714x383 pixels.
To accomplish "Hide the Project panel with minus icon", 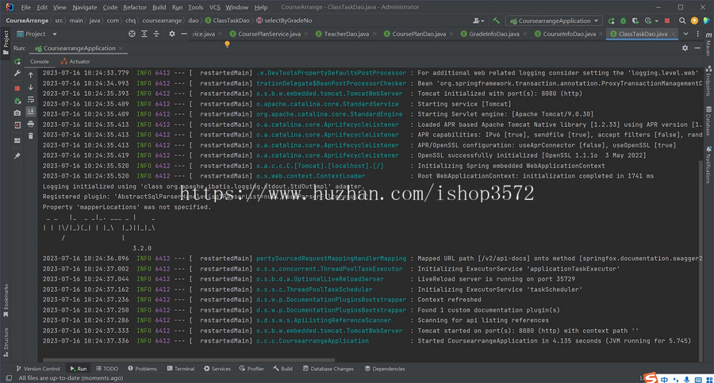I will [184, 33].
